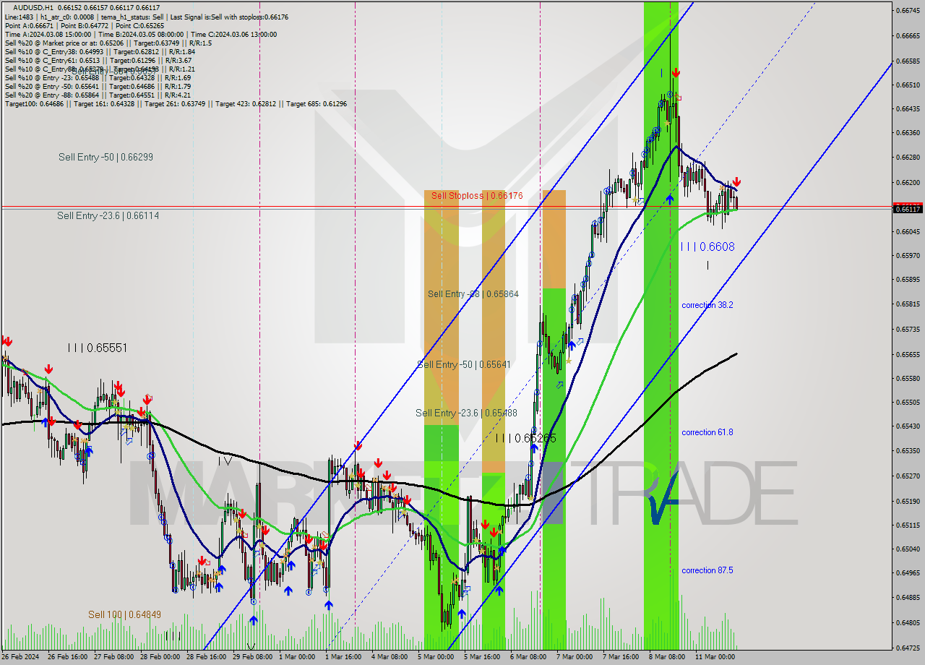Click the '6 Mar 08:00' time axis label
Screen dimensions: 925x665
[528, 657]
